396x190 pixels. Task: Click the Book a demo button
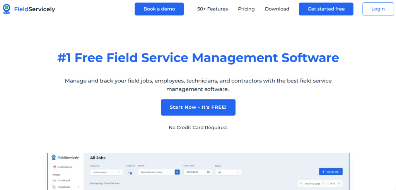click(x=159, y=9)
